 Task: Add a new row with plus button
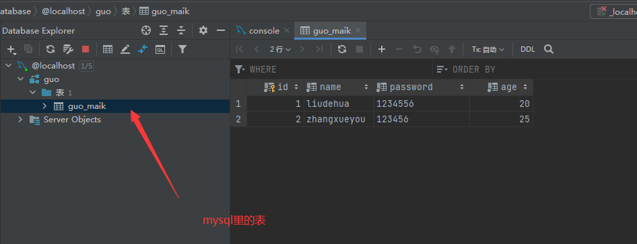[382, 50]
